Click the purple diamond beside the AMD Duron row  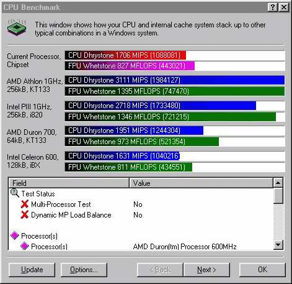coord(24,246)
